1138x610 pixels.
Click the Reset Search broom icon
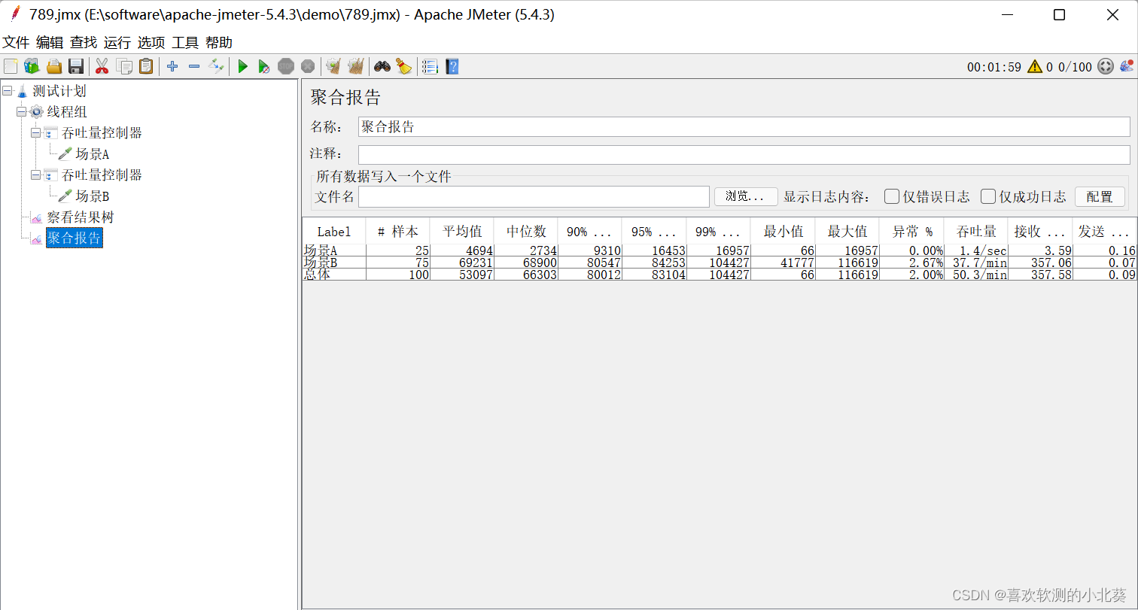pyautogui.click(x=404, y=66)
